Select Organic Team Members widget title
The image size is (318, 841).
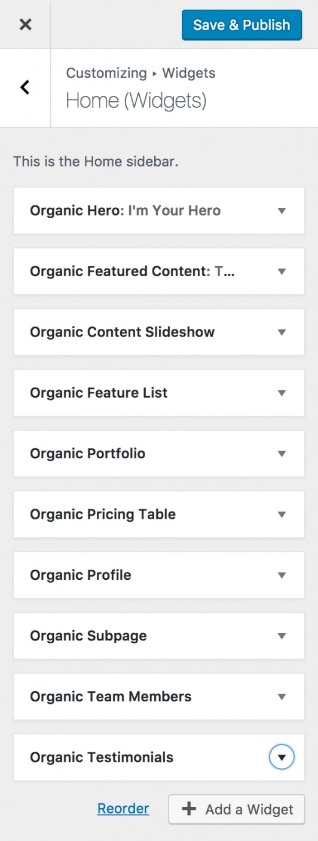(x=111, y=696)
